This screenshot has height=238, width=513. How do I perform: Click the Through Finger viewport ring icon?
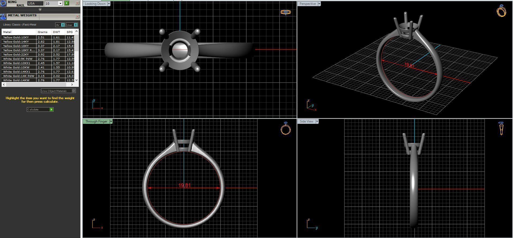pos(286,128)
